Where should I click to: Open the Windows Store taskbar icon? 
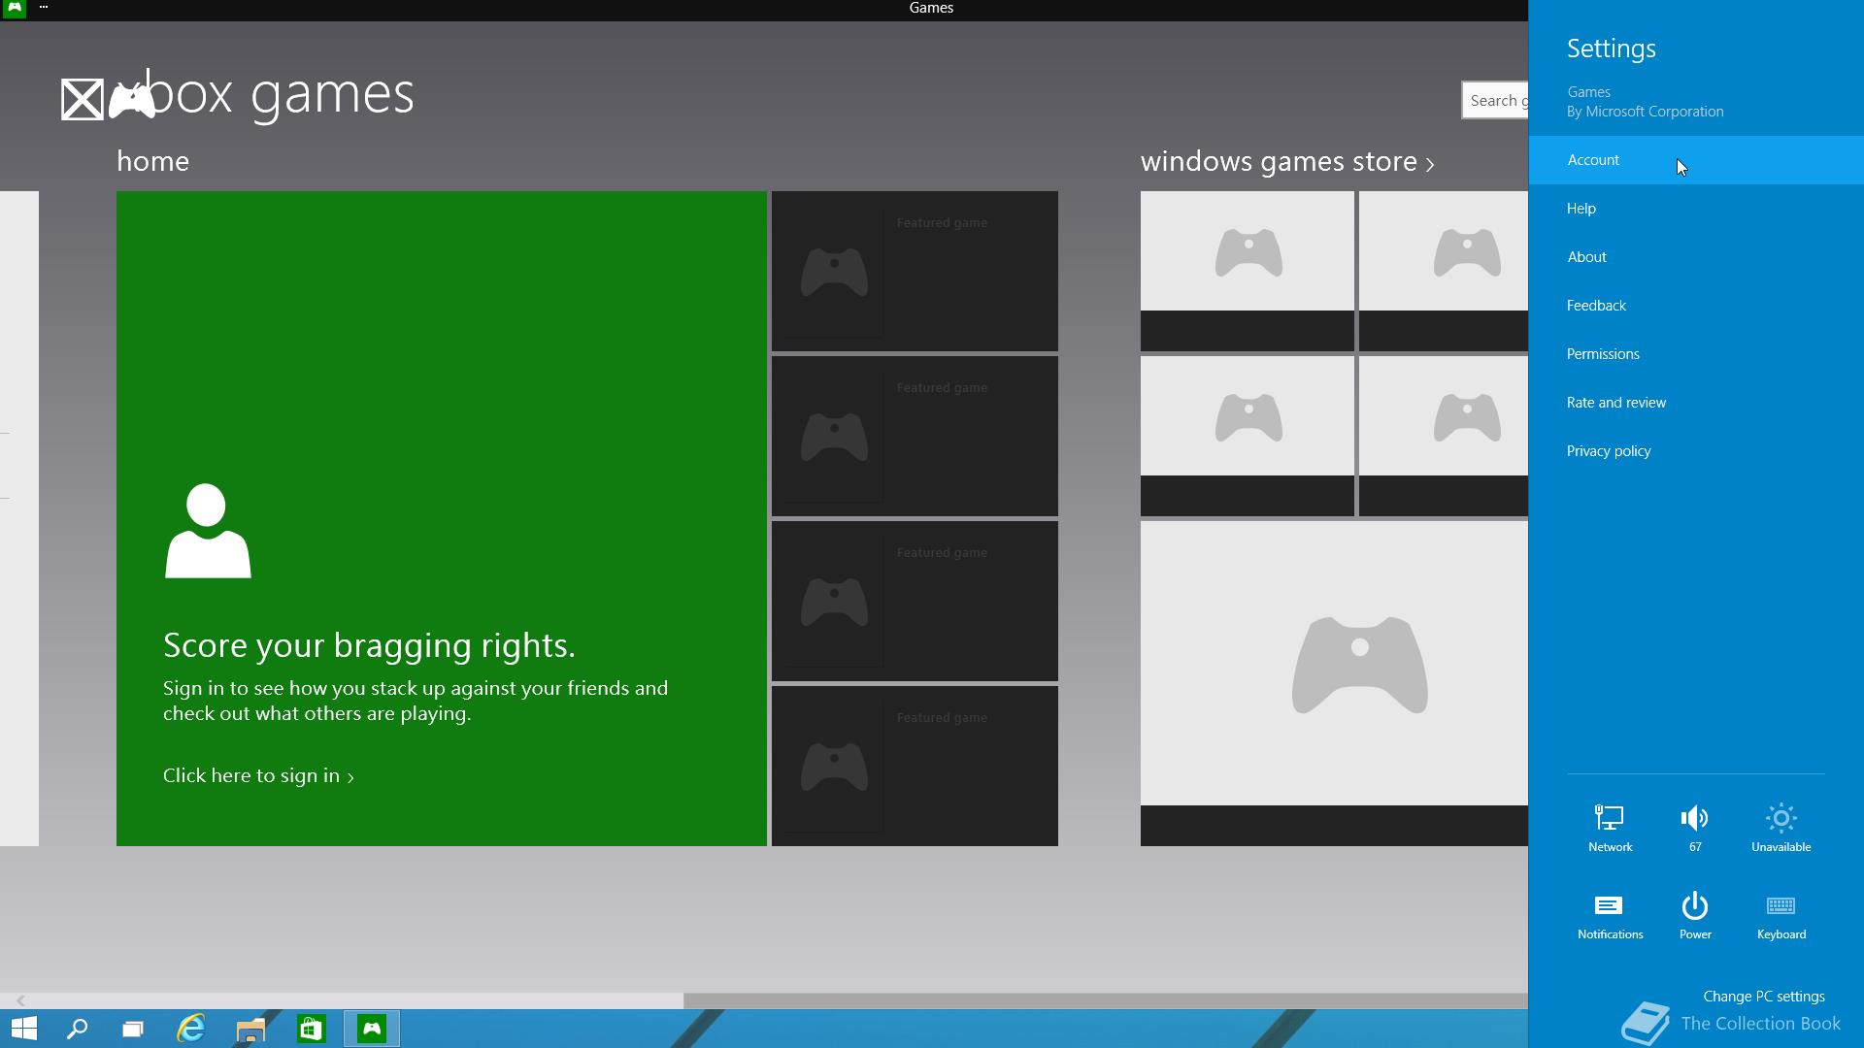(311, 1029)
